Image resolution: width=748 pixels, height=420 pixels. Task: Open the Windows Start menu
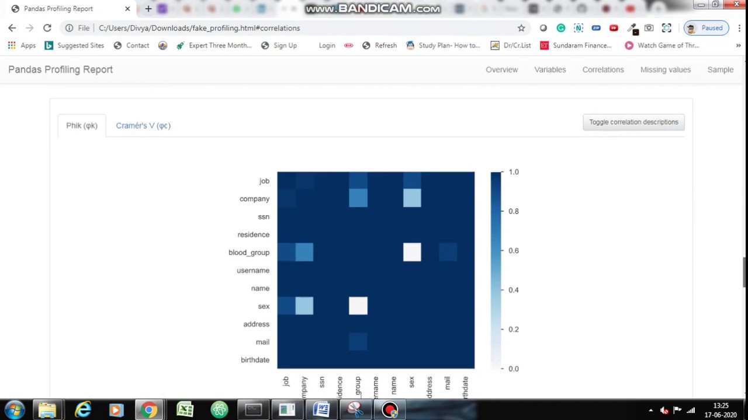14,410
